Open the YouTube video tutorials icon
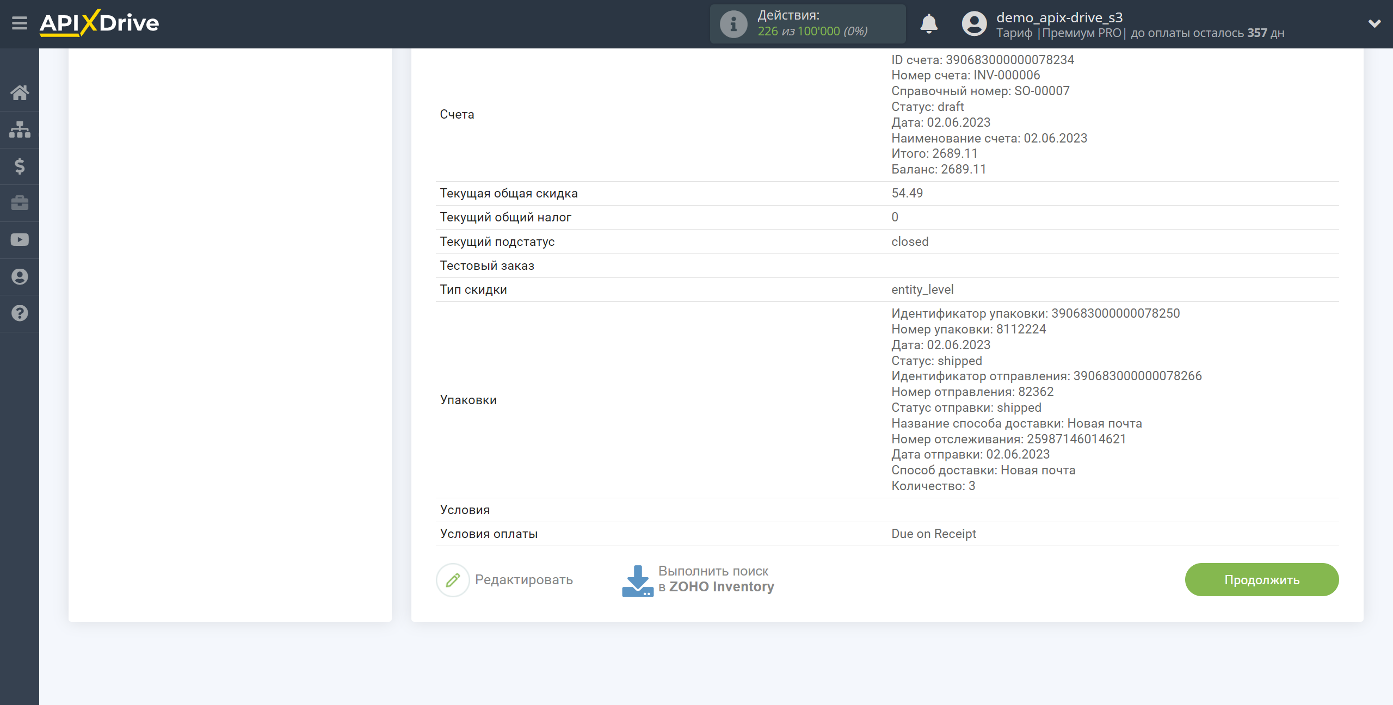The image size is (1393, 705). (x=20, y=240)
